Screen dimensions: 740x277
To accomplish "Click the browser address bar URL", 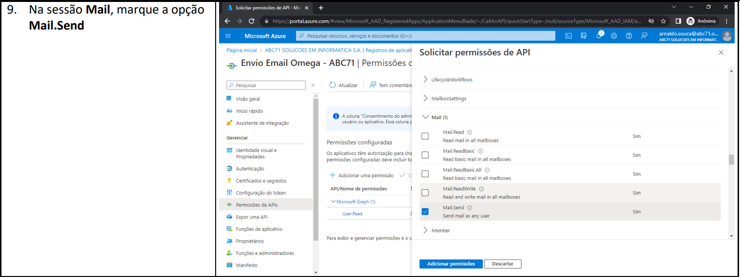I will tap(457, 21).
